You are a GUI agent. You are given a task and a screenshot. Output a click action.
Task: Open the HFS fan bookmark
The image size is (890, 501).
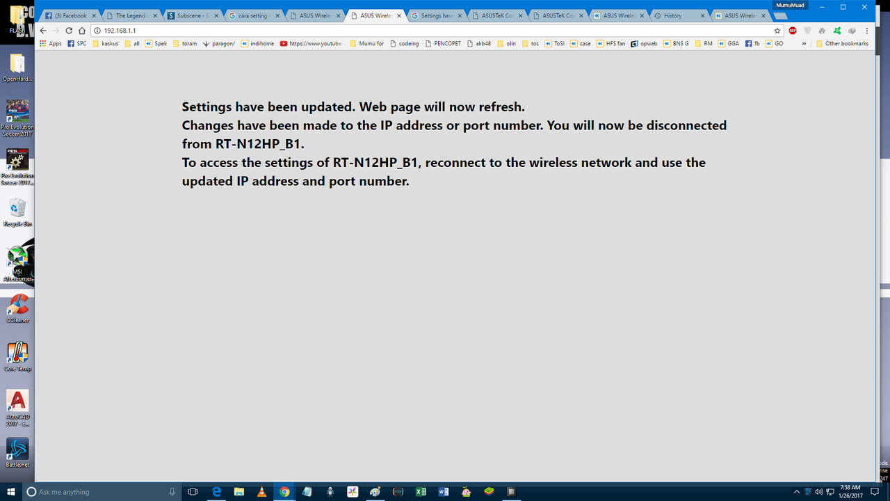pos(610,43)
